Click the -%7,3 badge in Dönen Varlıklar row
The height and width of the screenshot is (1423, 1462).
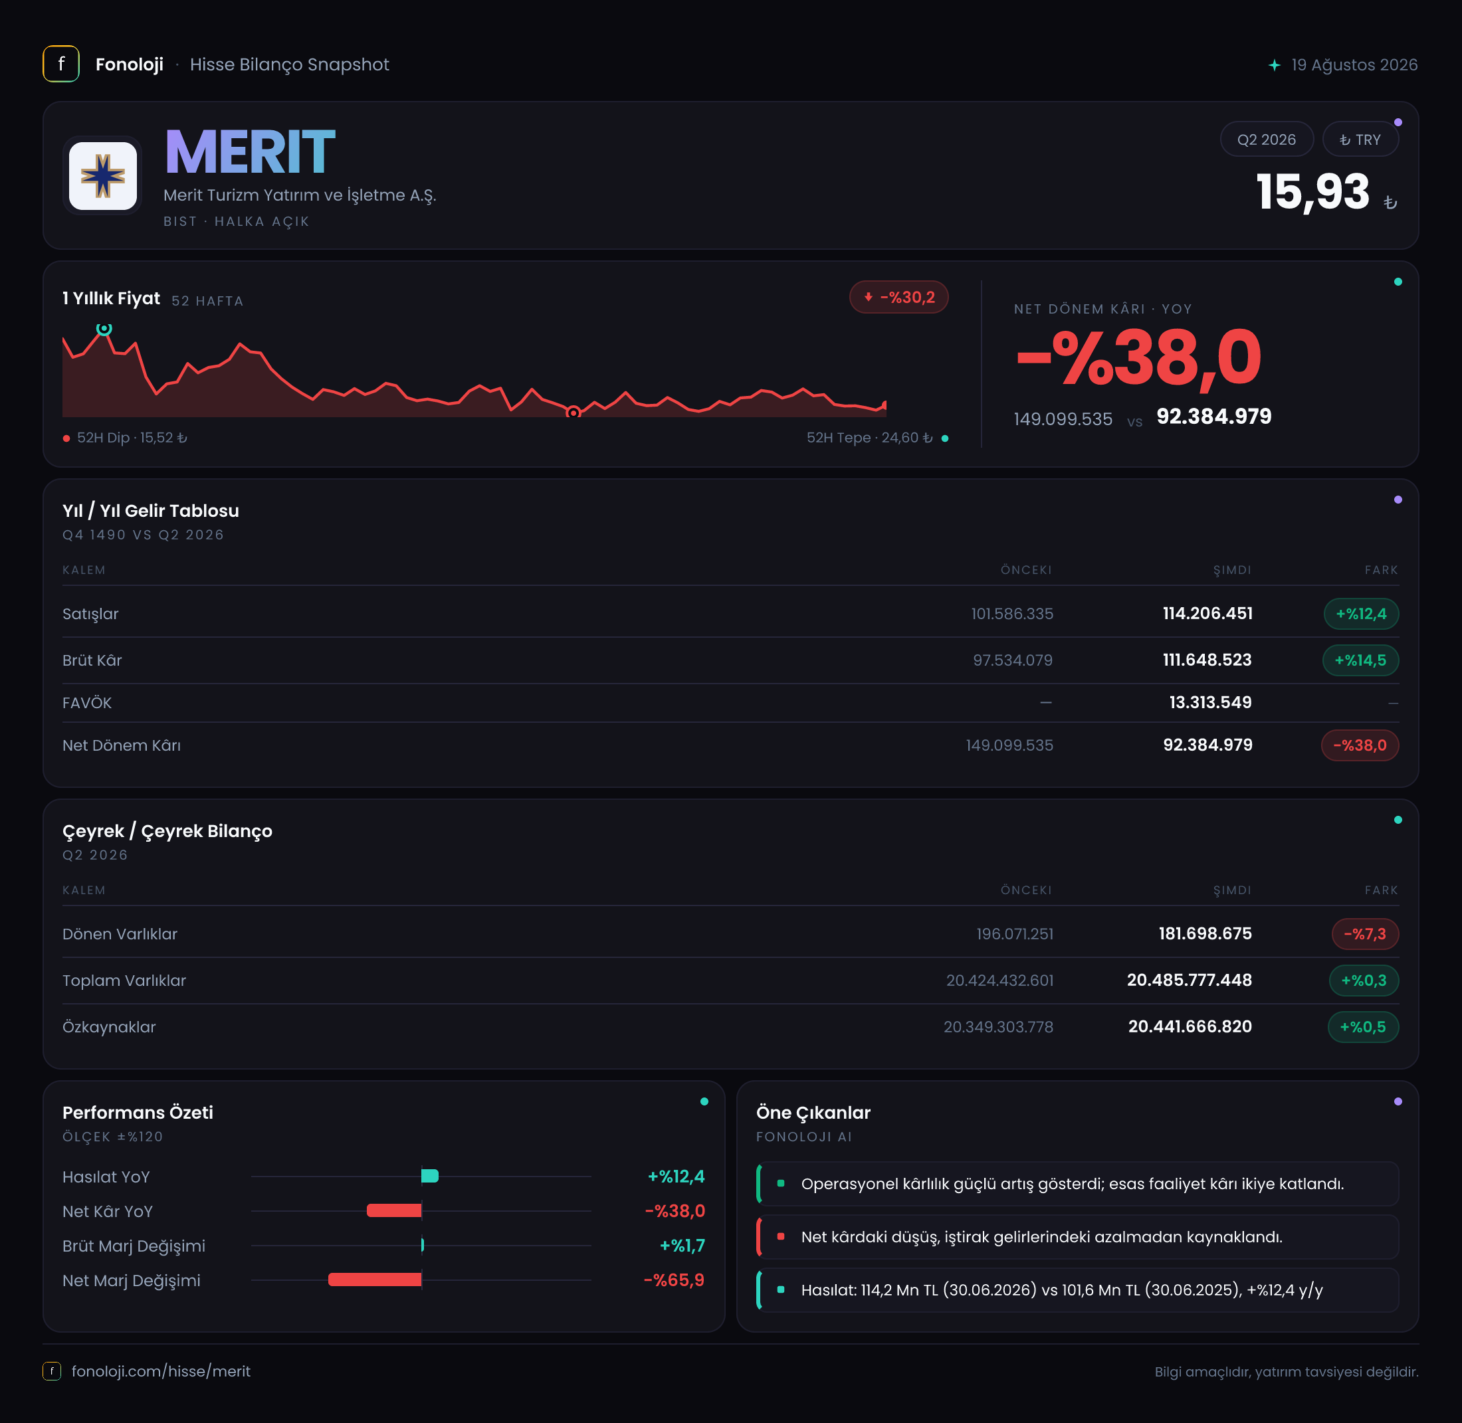[1365, 933]
